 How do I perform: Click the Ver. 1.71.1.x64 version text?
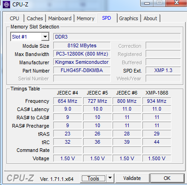click(57, 179)
